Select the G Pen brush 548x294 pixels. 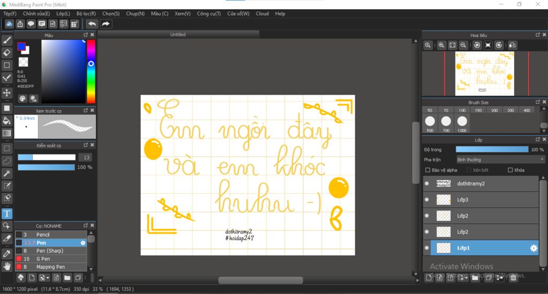pos(43,259)
